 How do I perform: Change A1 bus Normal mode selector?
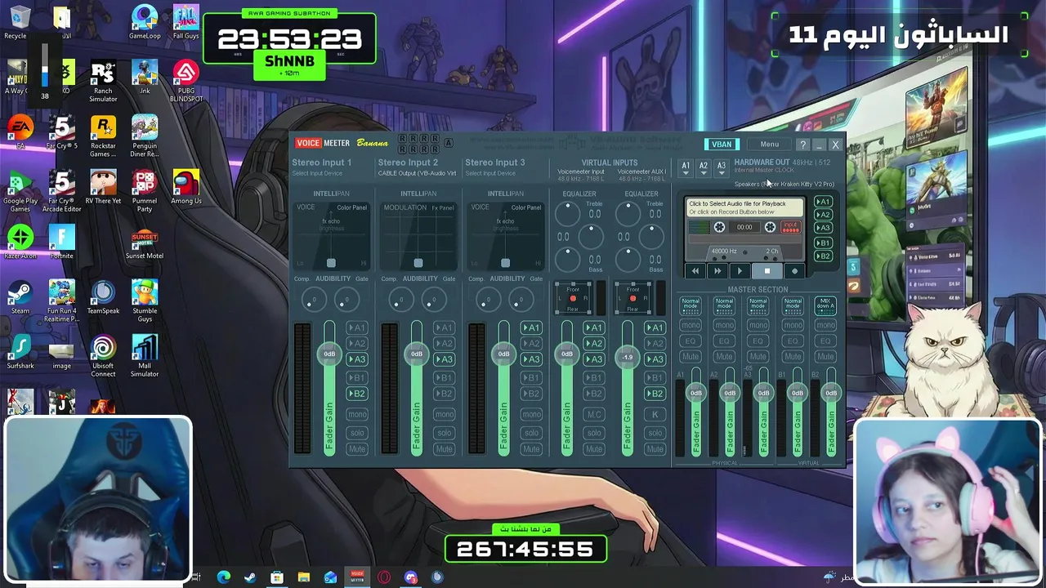point(691,305)
